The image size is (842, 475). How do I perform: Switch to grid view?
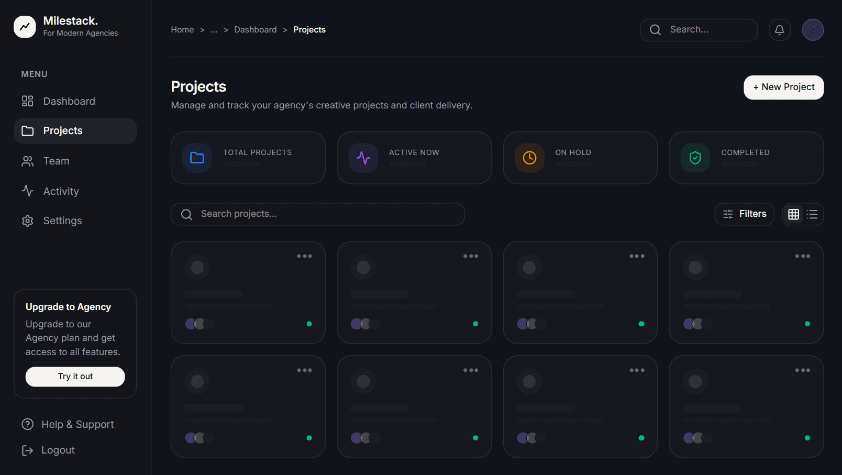794,214
